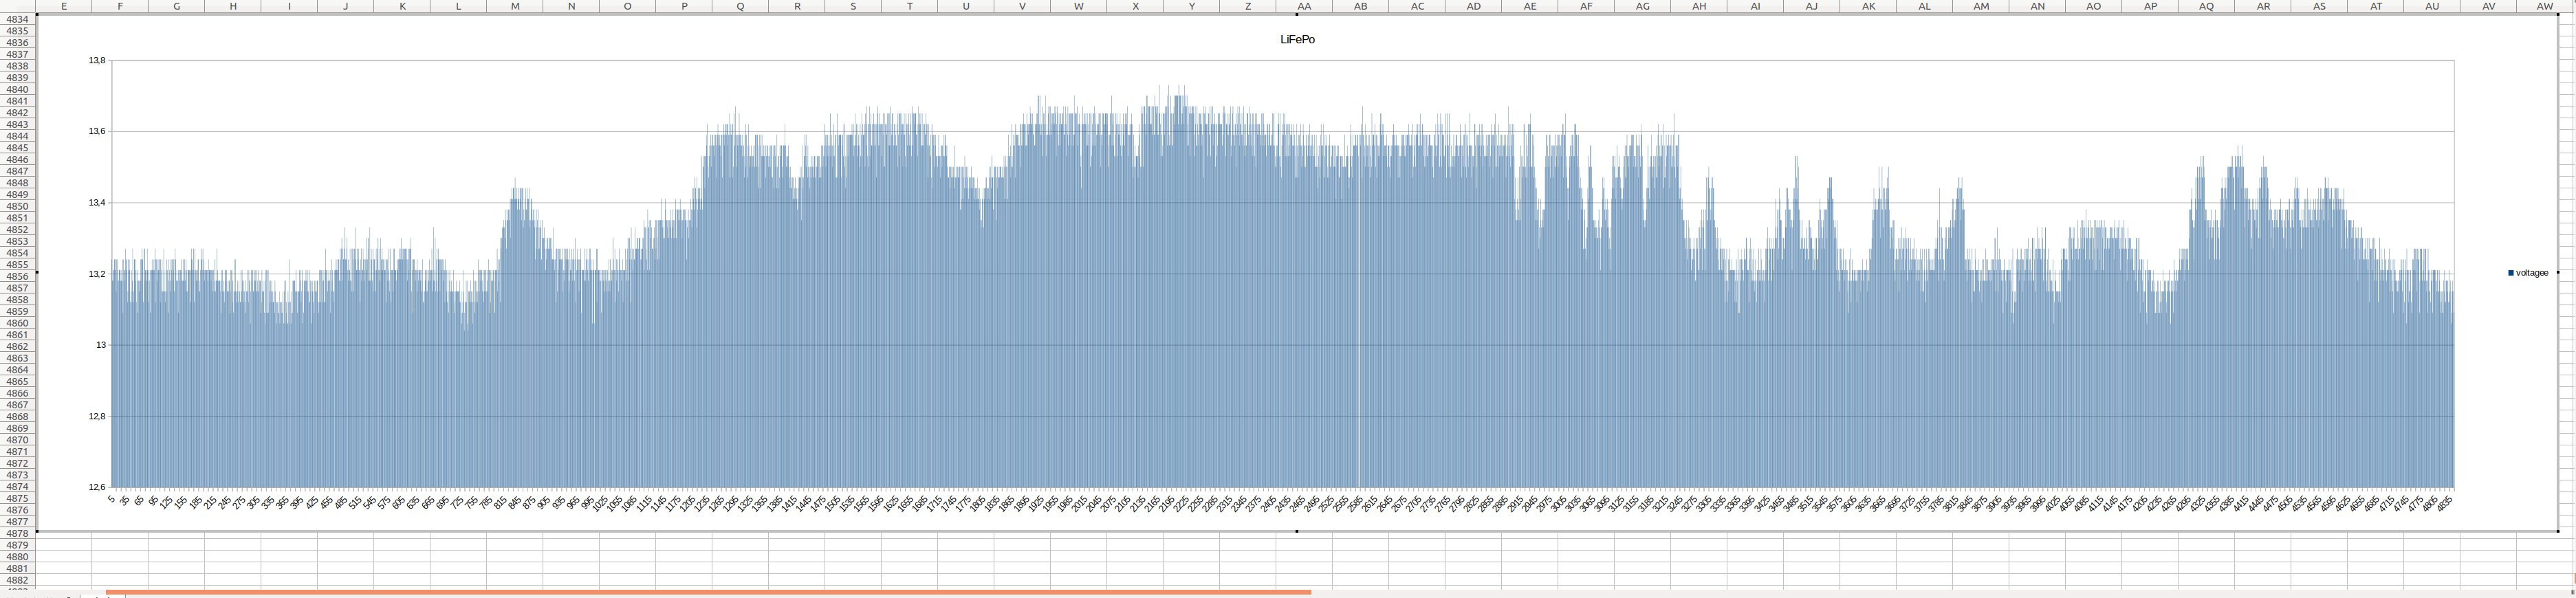2576x598 pixels.
Task: Click the 13,8 Y-axis label
Action: pyautogui.click(x=96, y=61)
